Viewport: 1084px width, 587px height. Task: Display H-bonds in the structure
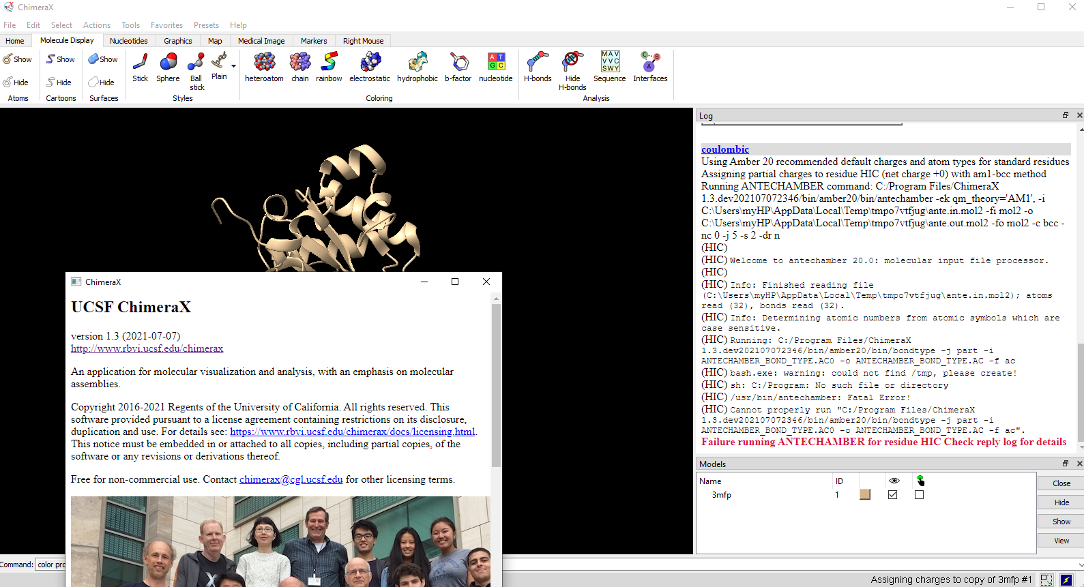click(x=538, y=67)
